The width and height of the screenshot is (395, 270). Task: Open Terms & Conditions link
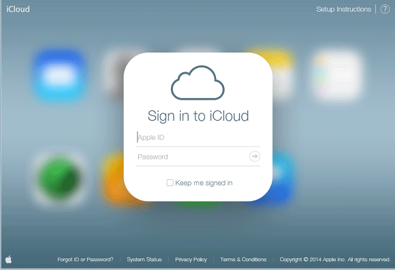point(243,259)
